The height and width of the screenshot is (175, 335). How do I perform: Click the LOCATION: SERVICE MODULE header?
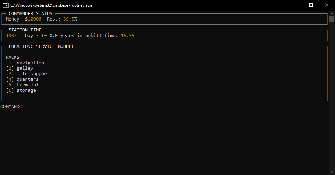click(41, 46)
